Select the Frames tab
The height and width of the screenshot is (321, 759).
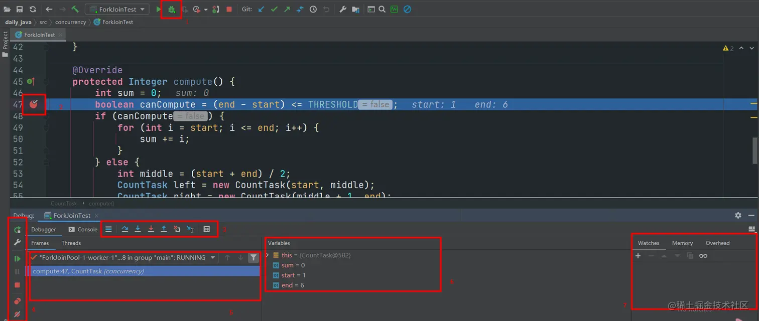click(40, 243)
